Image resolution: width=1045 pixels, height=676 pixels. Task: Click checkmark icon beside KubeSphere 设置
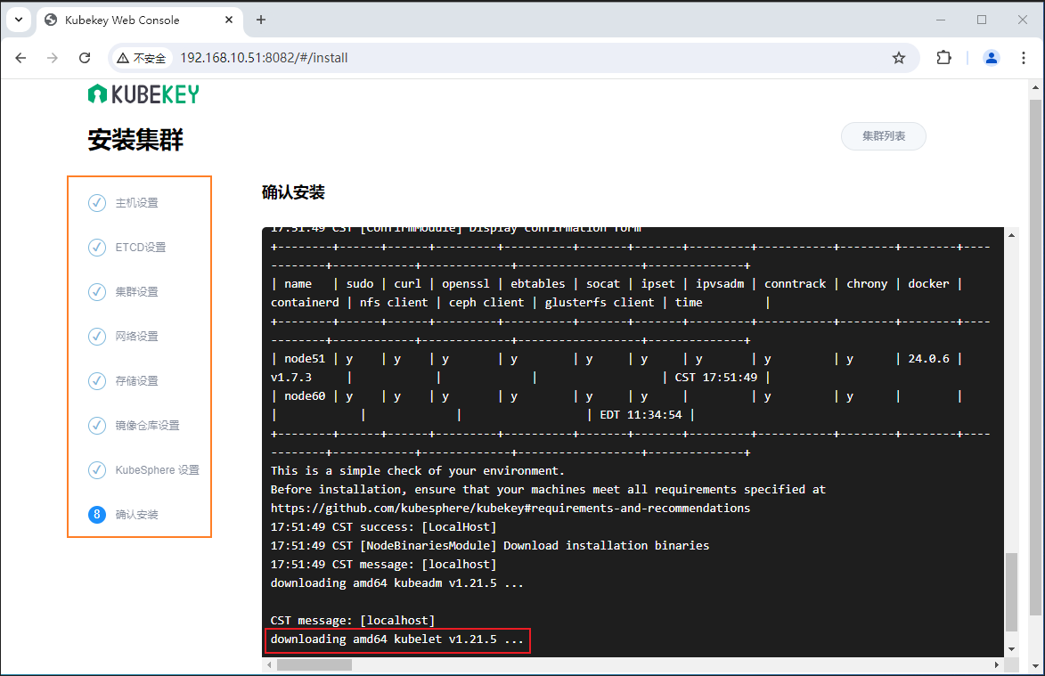[97, 470]
